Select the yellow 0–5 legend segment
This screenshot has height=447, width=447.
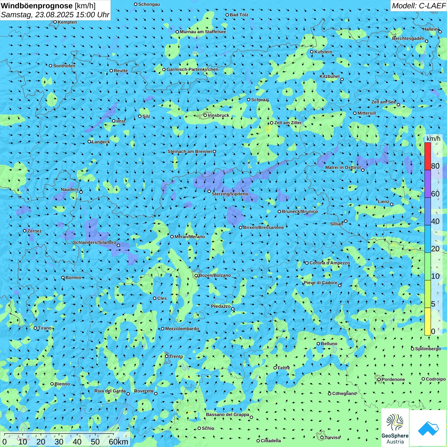(x=428, y=322)
